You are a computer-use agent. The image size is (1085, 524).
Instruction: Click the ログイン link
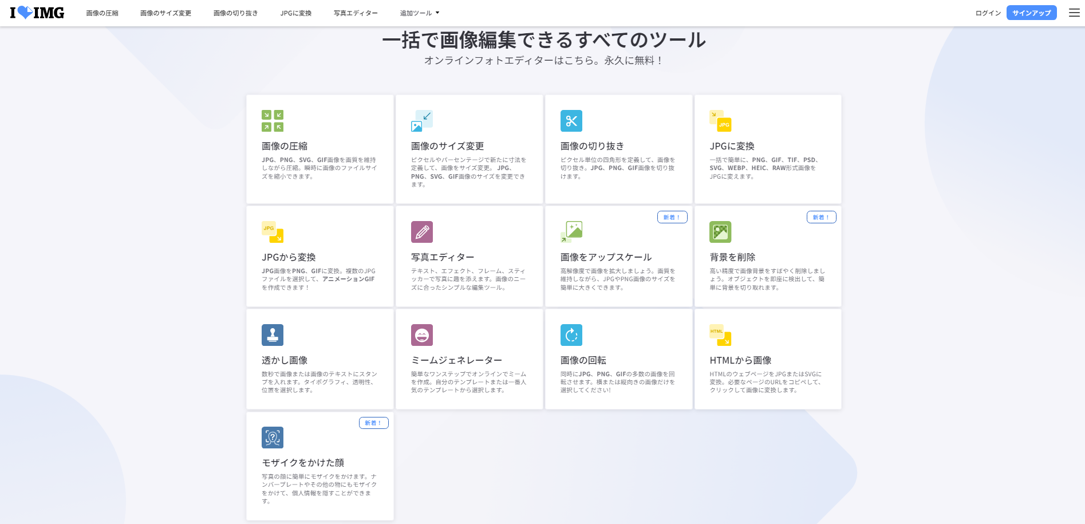988,13
